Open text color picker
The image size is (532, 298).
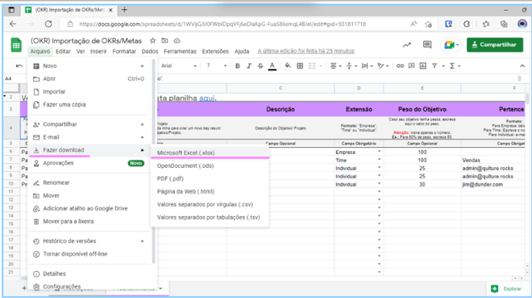272,66
